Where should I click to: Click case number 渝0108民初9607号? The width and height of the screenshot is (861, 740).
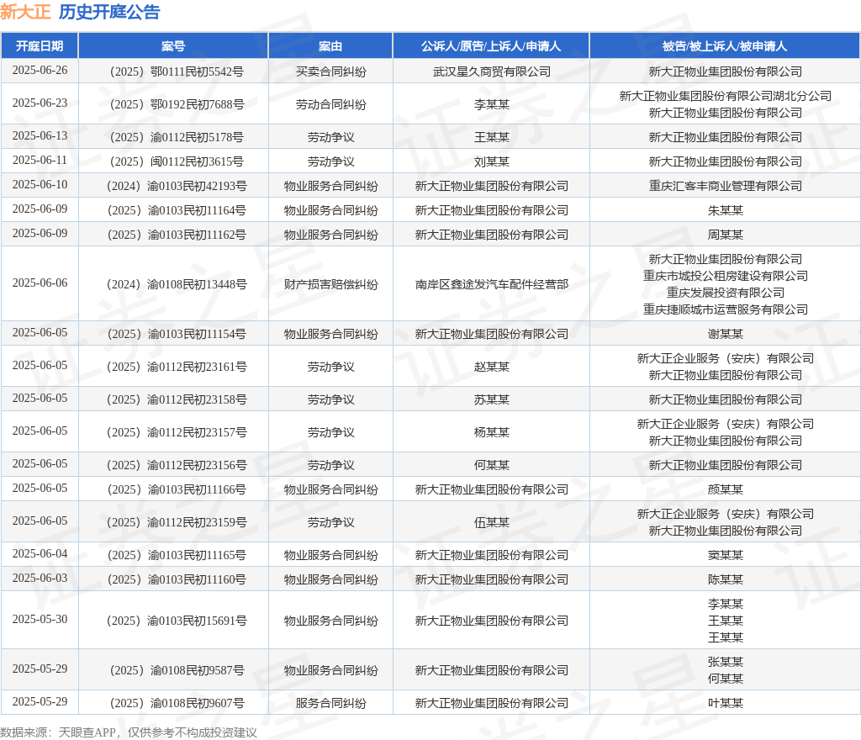(177, 703)
